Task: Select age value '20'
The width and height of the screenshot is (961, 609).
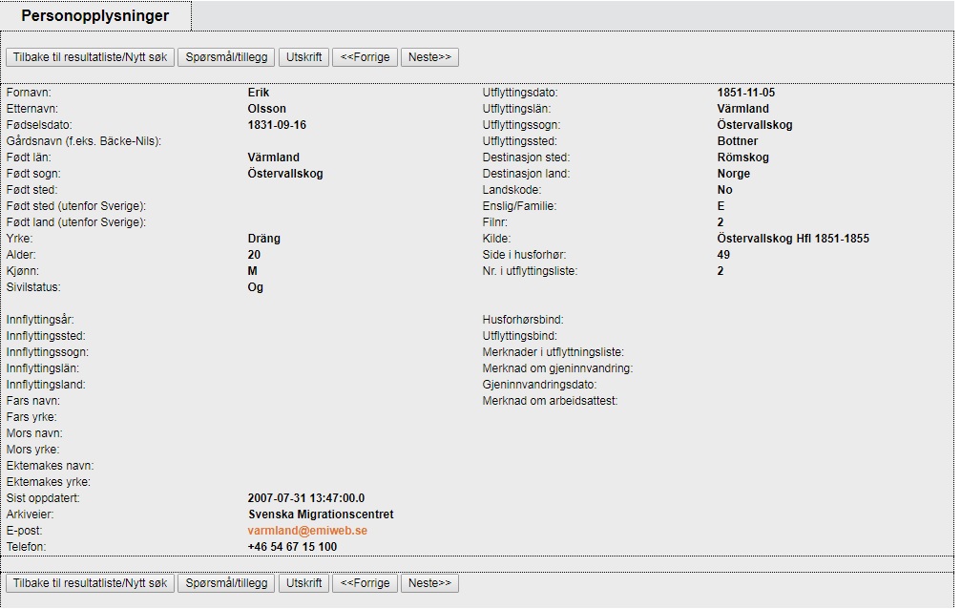Action: point(254,255)
